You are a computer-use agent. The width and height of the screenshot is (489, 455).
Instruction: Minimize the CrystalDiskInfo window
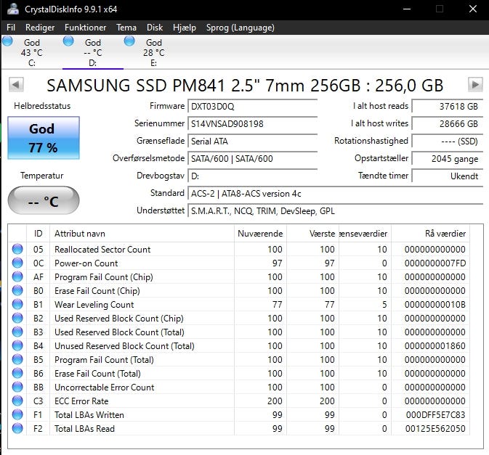point(407,9)
